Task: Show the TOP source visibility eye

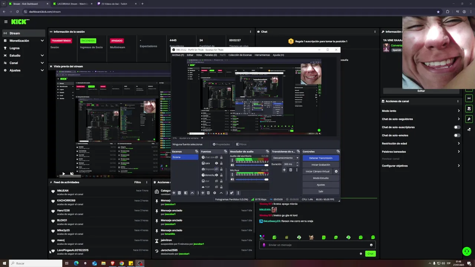Action: pyautogui.click(x=216, y=187)
